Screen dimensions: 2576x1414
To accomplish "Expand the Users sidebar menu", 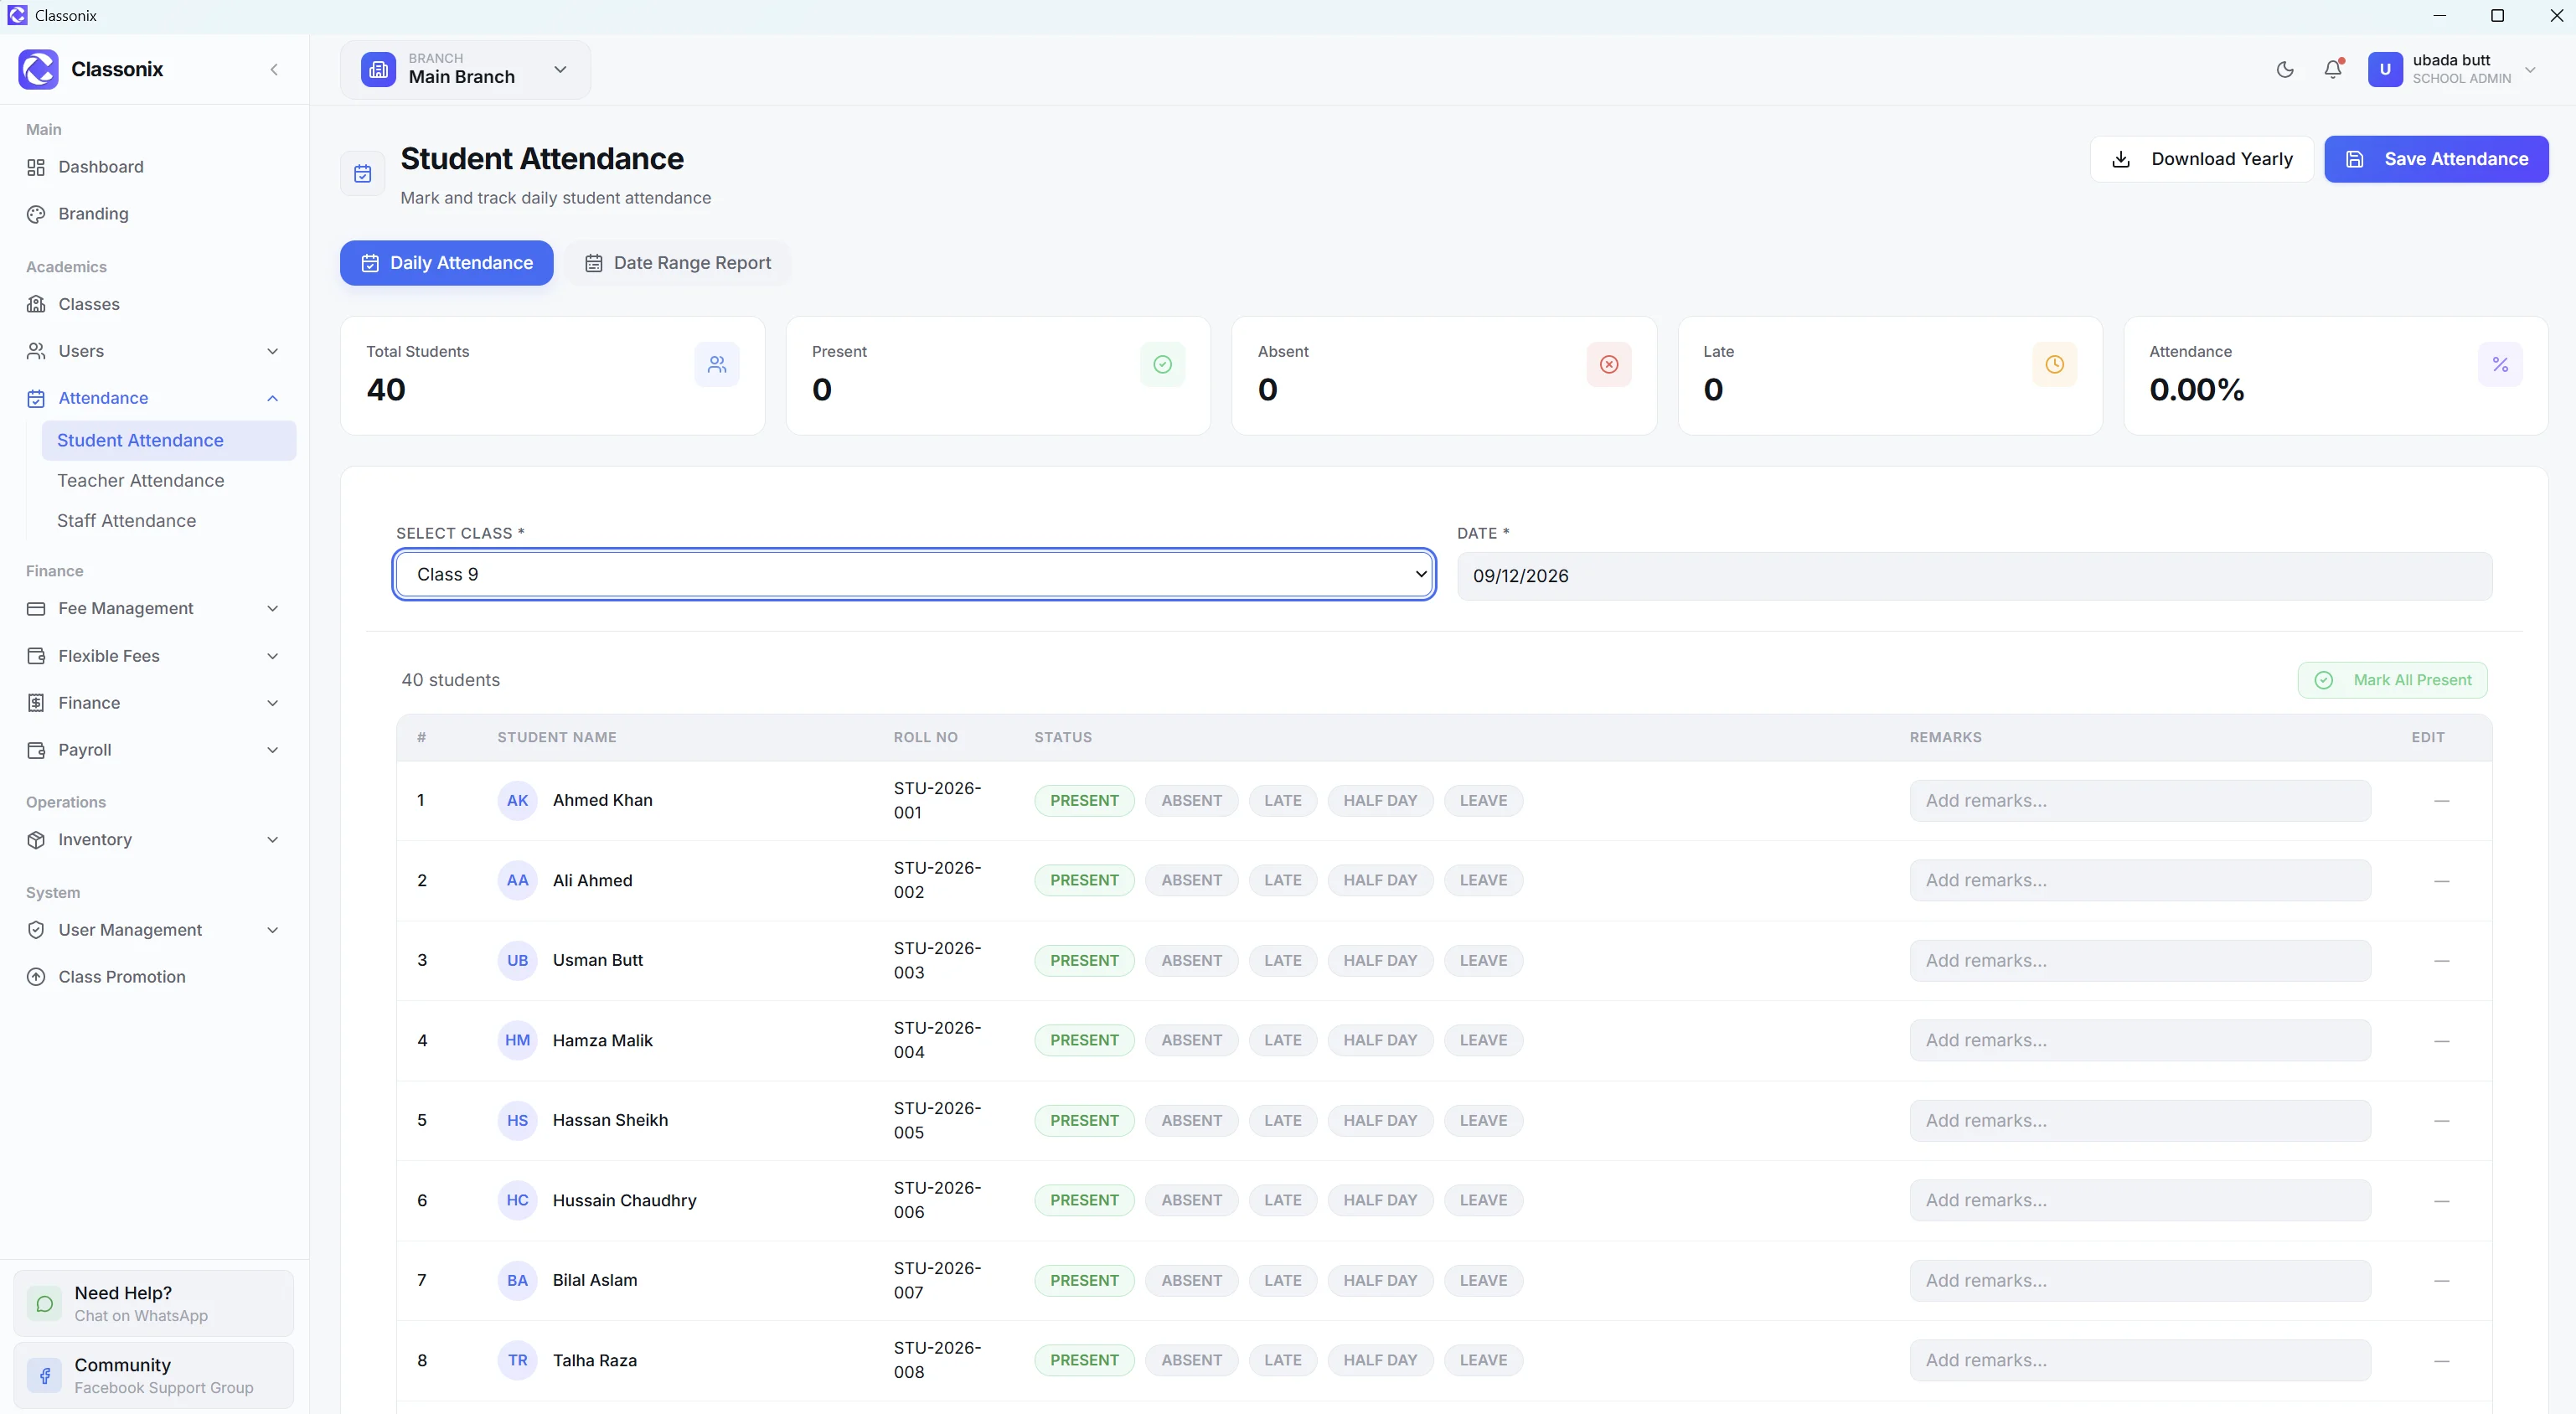I will (x=153, y=351).
